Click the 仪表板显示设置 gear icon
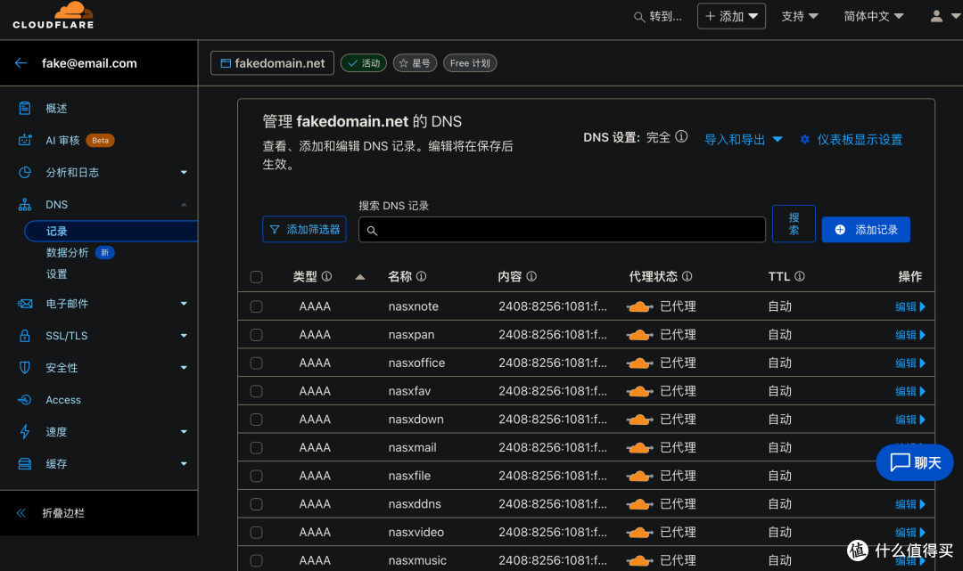Viewport: 963px width, 571px height. click(804, 140)
